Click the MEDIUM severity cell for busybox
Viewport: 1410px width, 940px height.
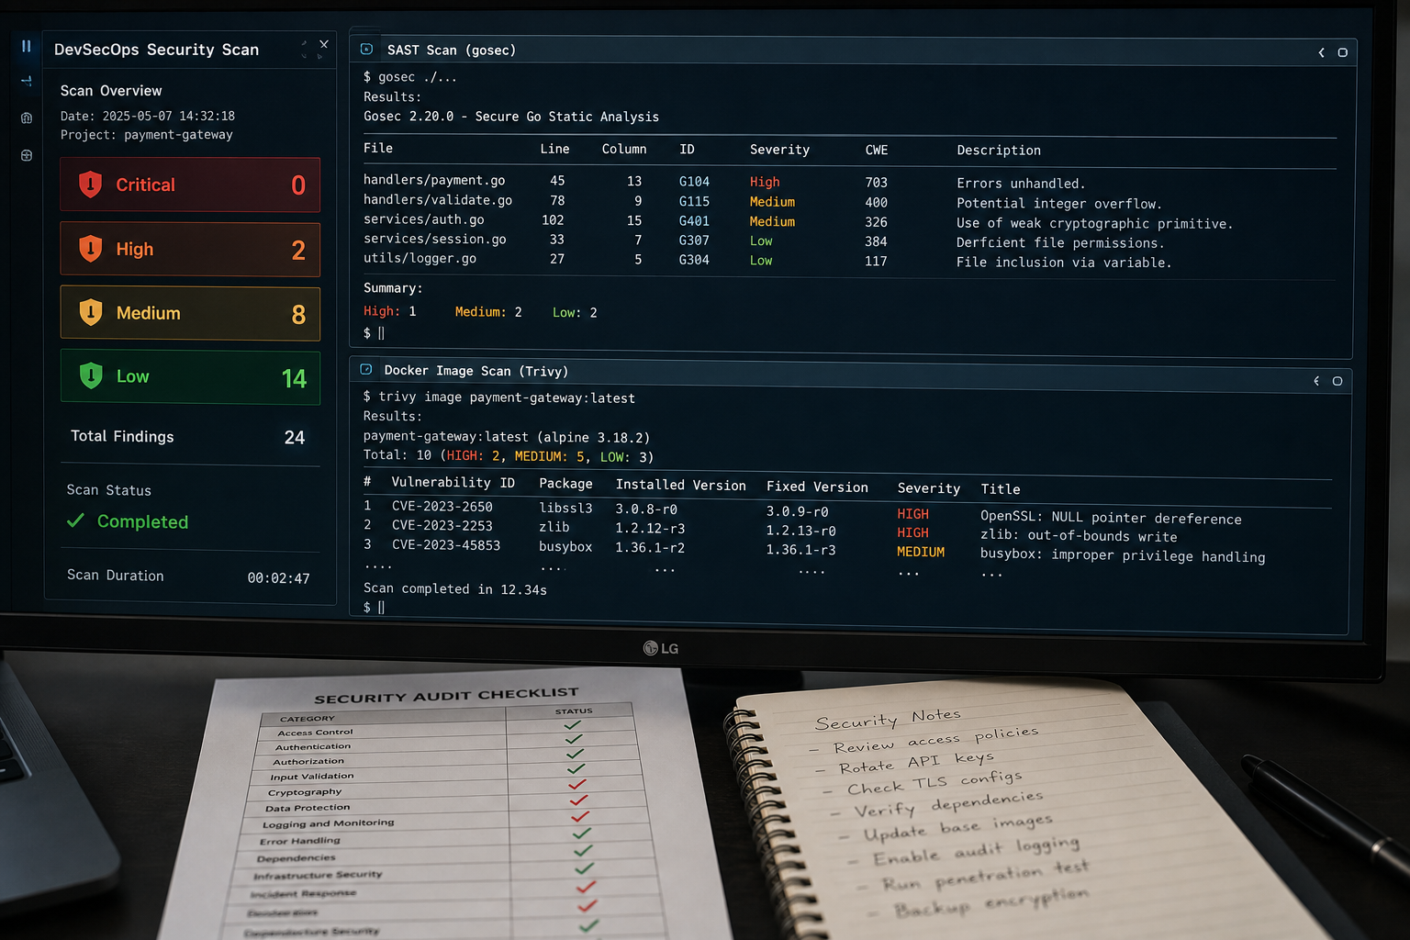click(x=921, y=552)
